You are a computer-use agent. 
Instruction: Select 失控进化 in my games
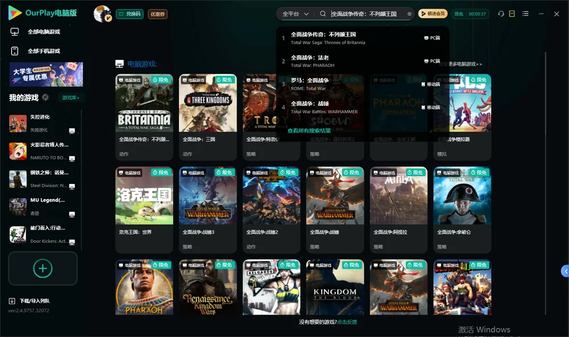[x=43, y=124]
